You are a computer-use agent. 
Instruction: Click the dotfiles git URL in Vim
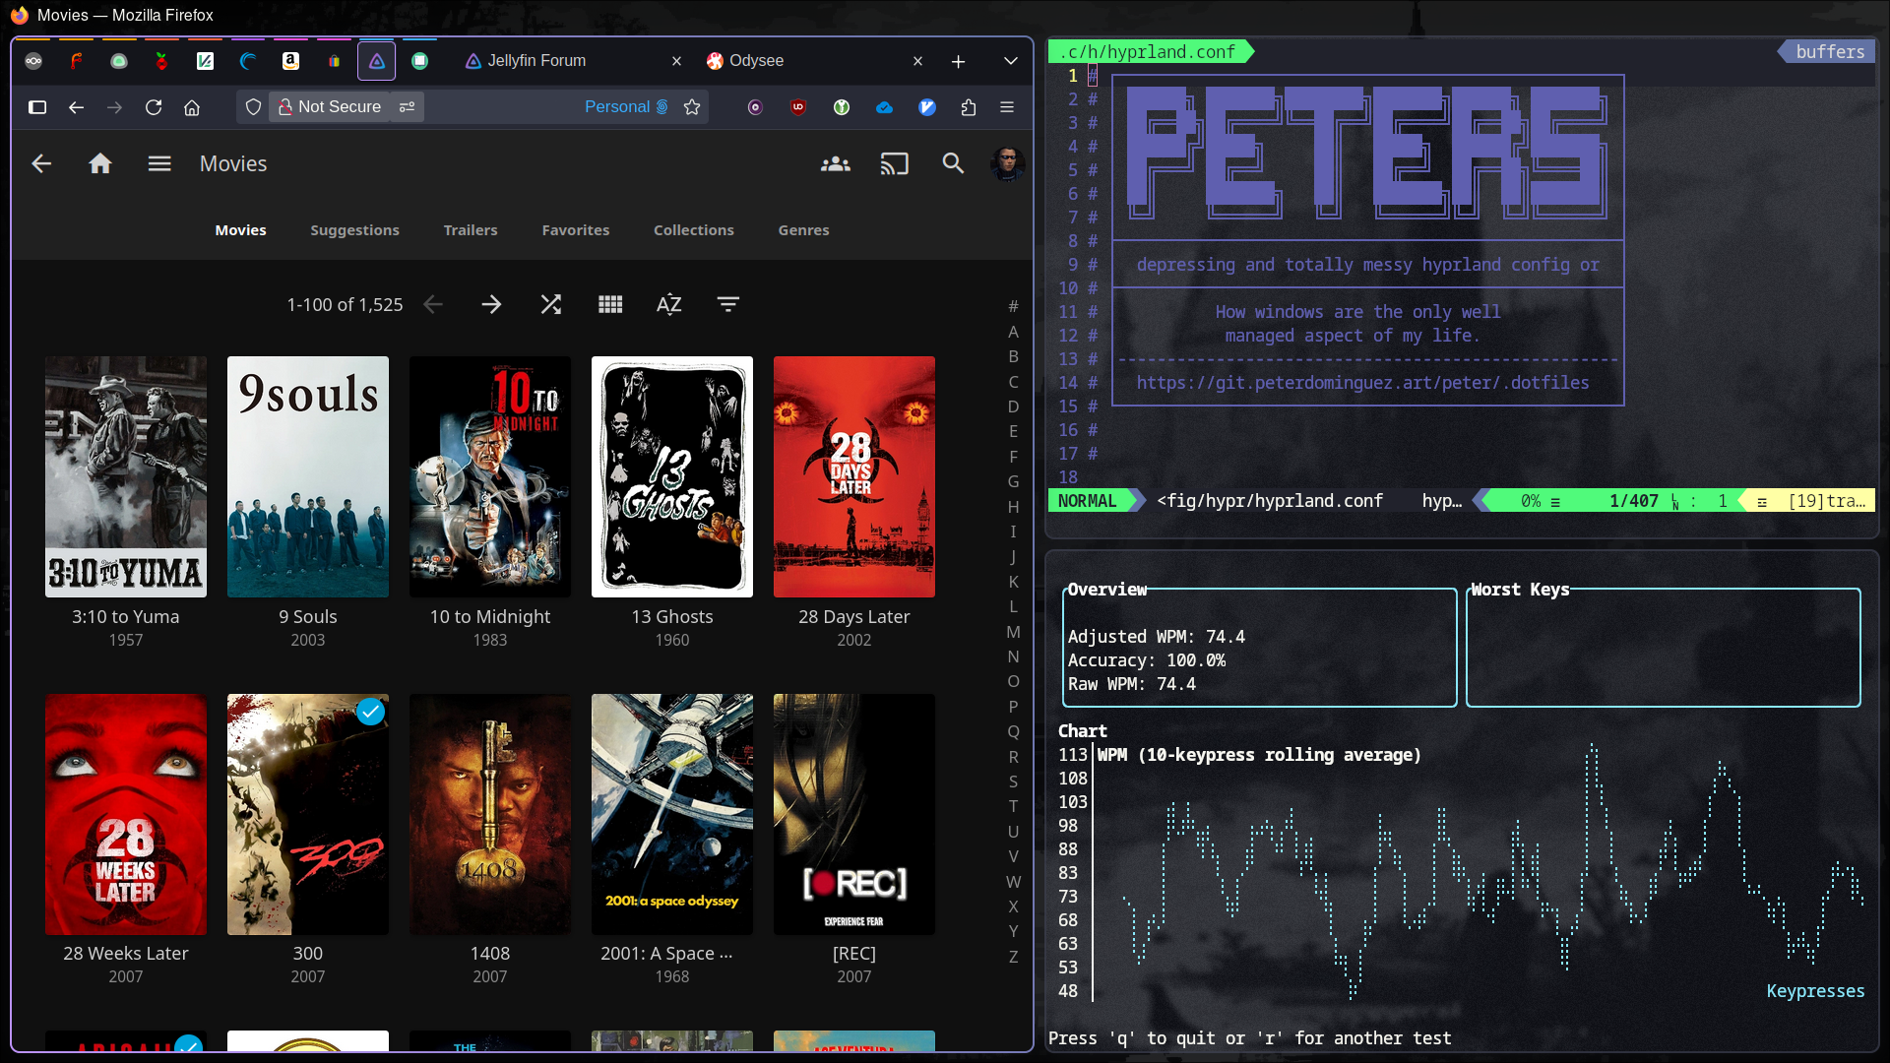[x=1362, y=383]
